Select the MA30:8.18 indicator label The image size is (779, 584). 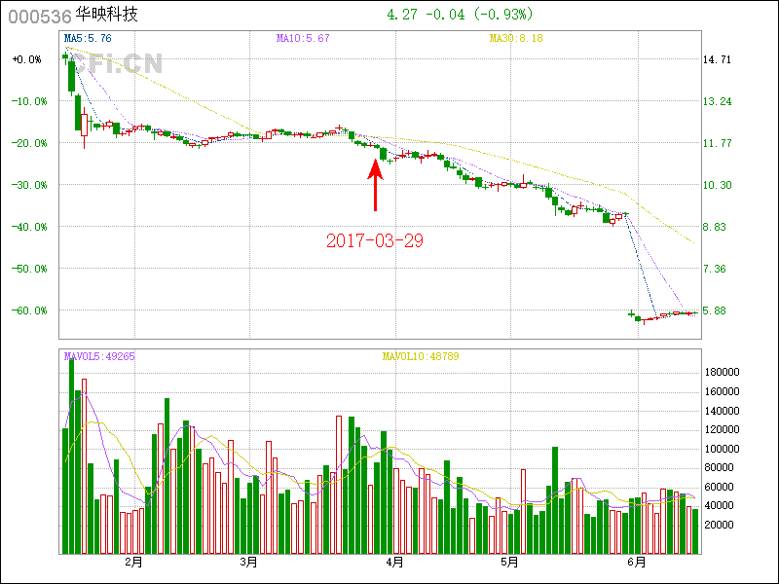click(516, 38)
